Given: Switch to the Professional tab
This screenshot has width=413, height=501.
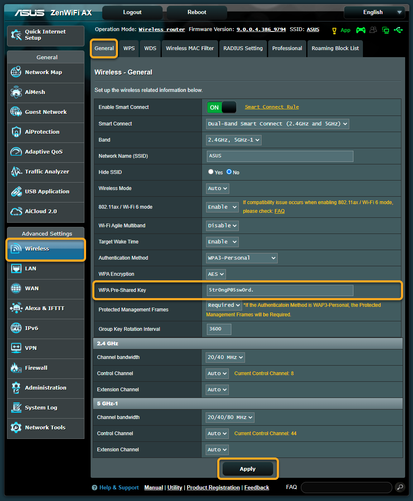Looking at the screenshot, I should click(287, 48).
